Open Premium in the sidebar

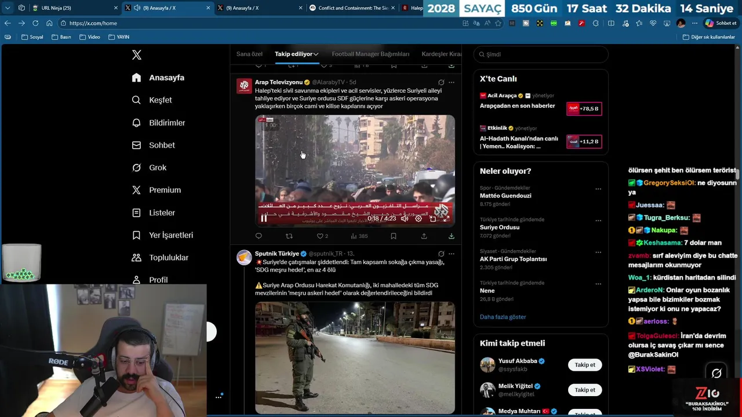pos(157,190)
